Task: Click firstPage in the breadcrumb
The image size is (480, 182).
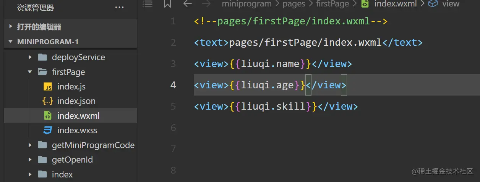Action: [332, 3]
